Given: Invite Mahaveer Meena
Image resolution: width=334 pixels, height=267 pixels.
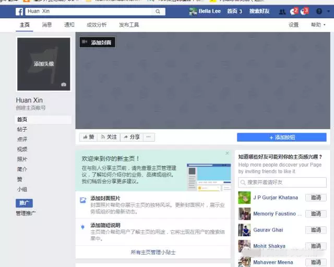Looking at the screenshot, I should (316, 262).
